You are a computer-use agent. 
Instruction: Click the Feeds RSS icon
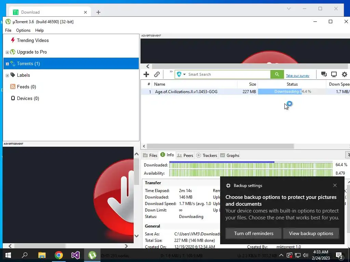coord(13,87)
